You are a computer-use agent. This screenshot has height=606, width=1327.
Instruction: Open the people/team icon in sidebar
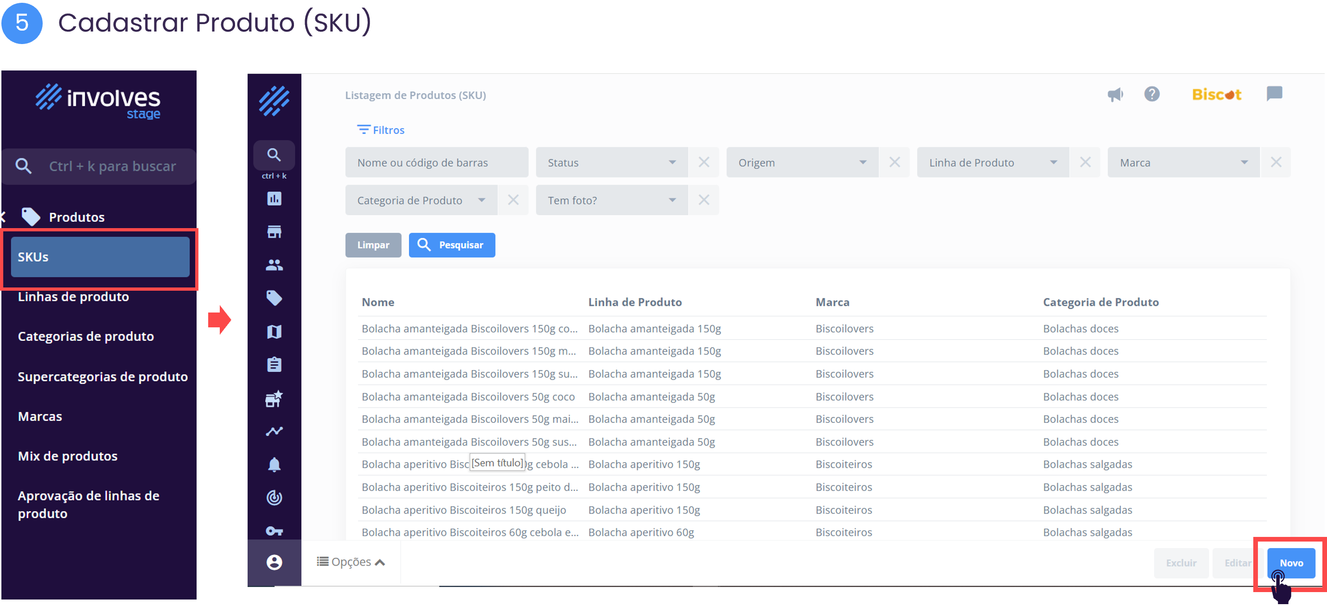click(x=274, y=265)
